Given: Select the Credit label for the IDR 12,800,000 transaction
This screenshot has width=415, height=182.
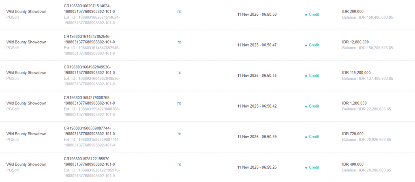Looking at the screenshot, I should click(314, 45).
